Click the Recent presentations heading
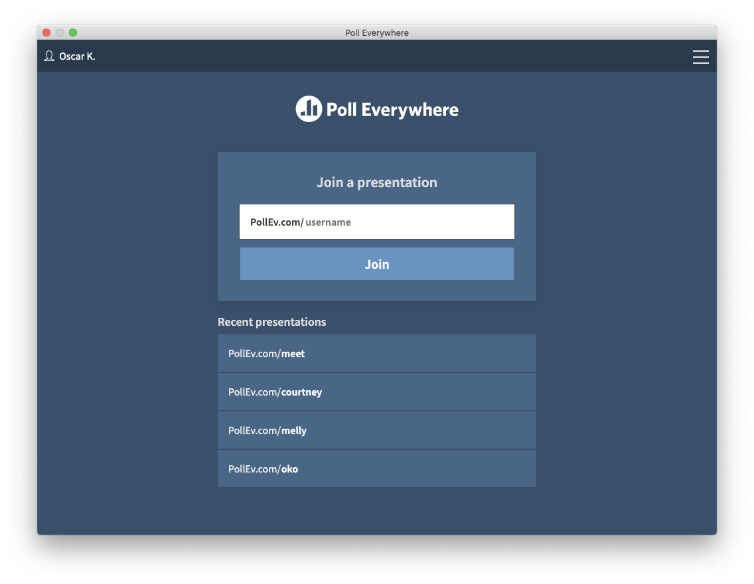 [x=271, y=322]
